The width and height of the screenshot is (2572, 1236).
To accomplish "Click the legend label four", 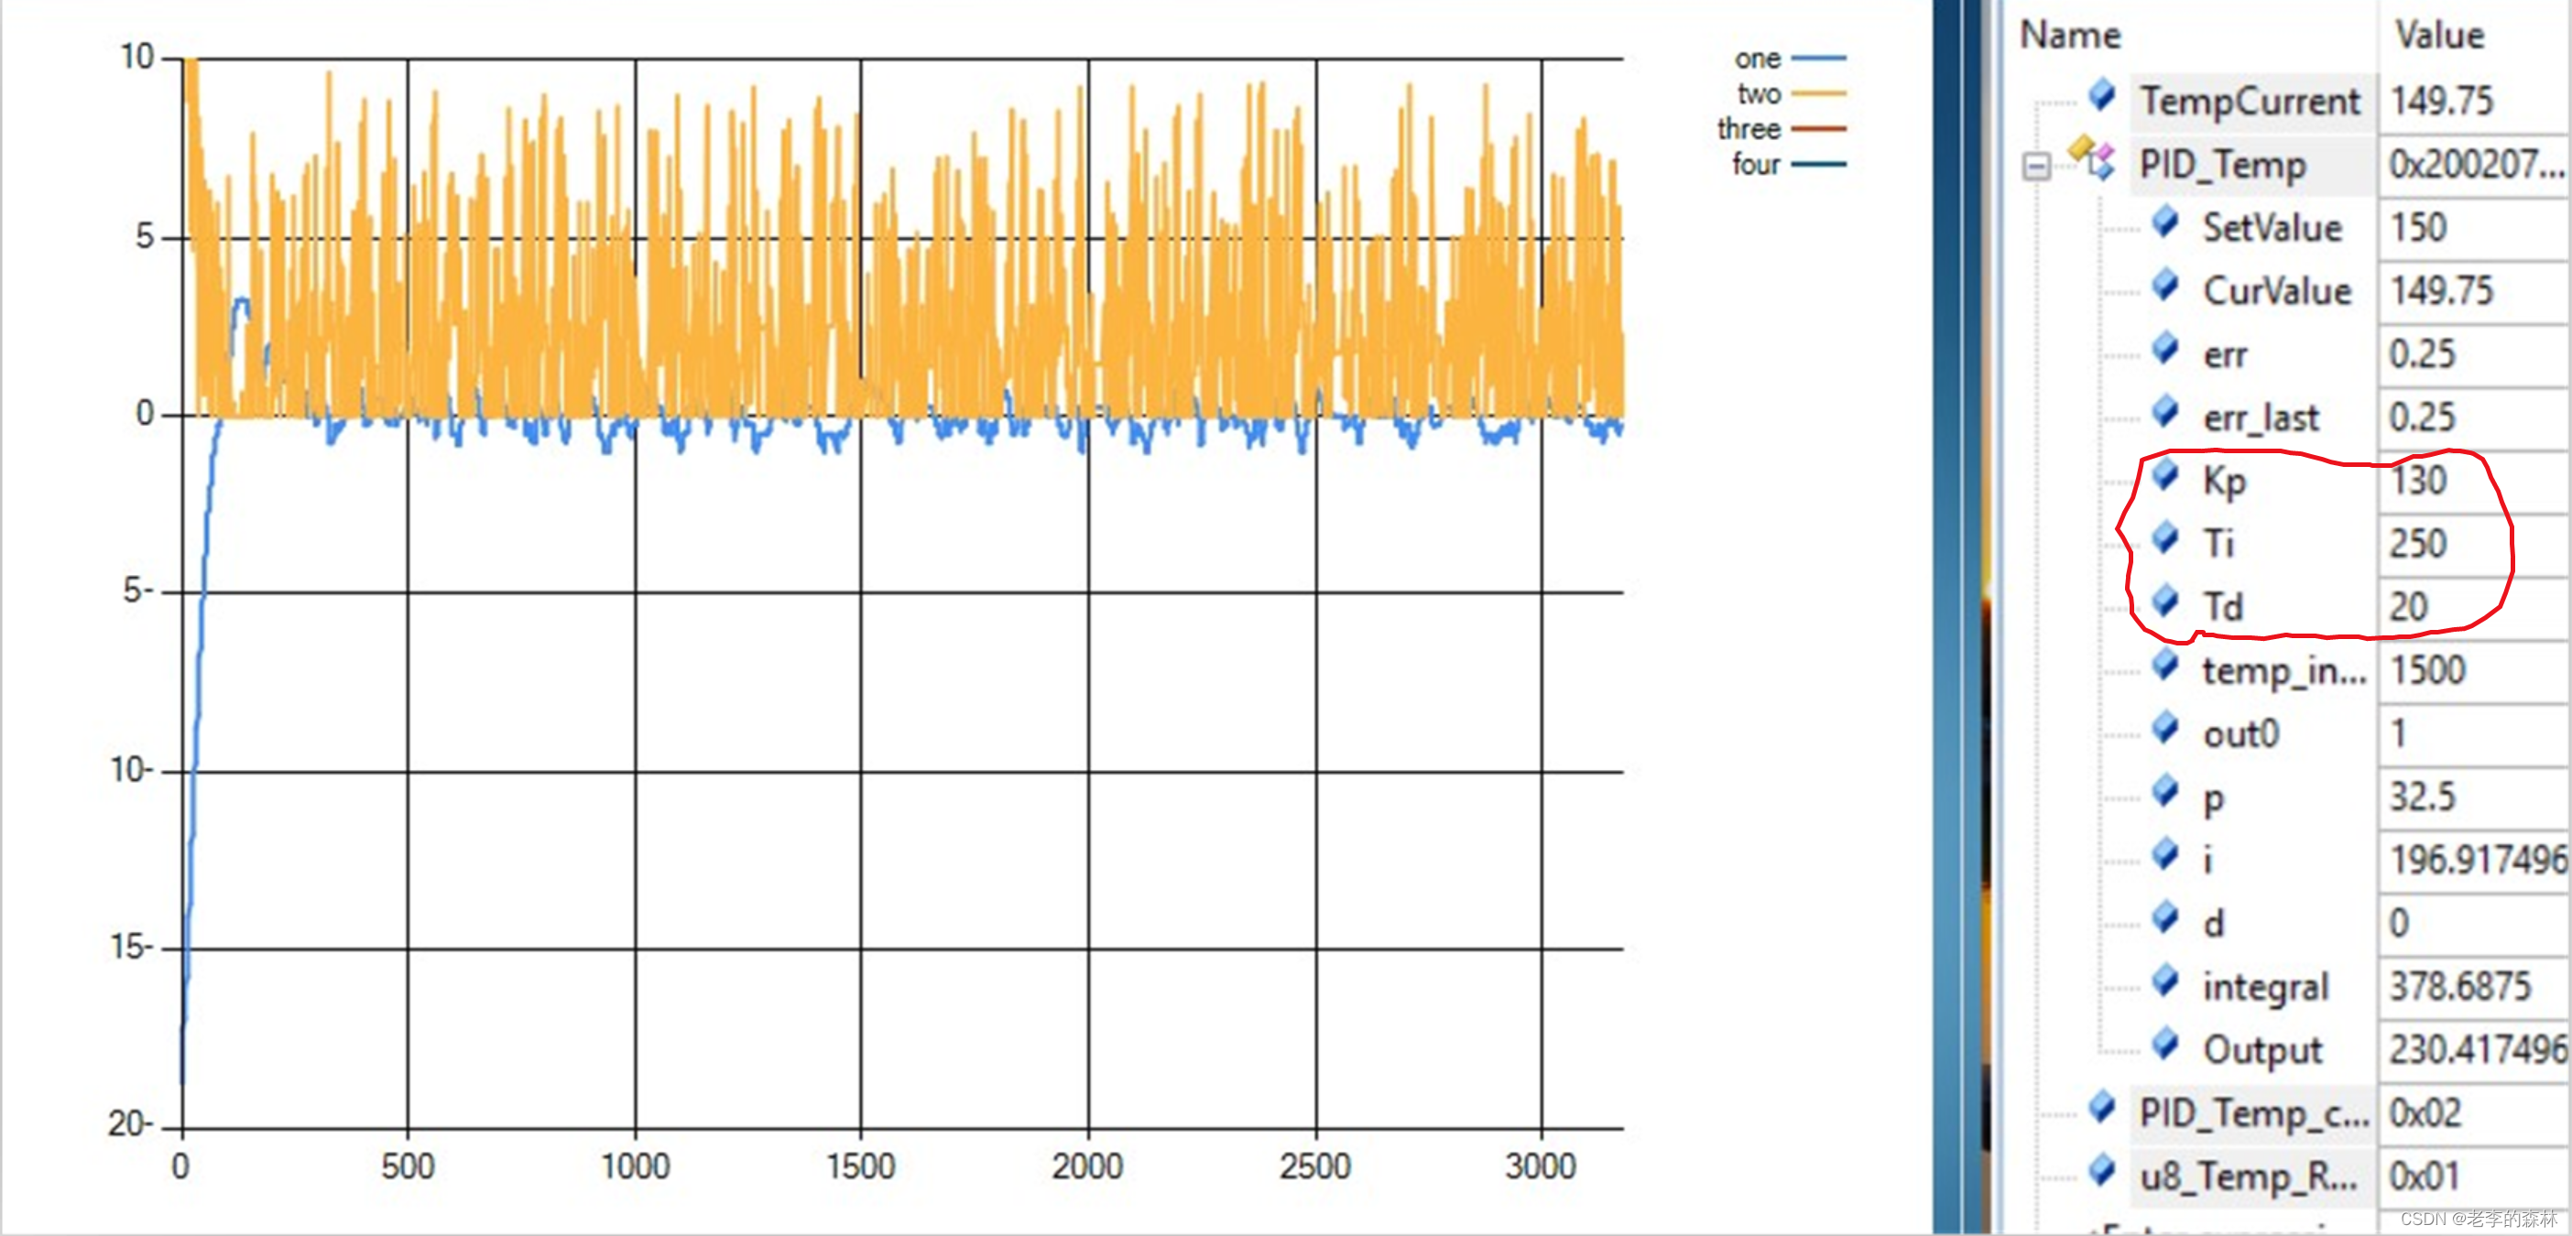I will pyautogui.click(x=1756, y=164).
